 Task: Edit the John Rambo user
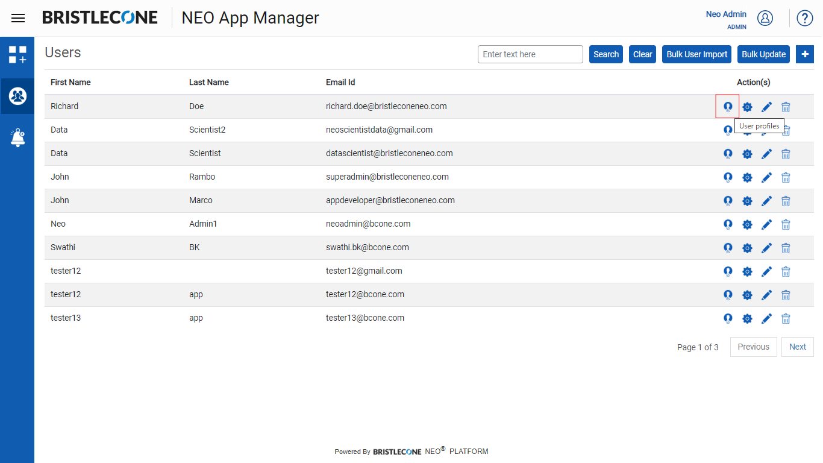click(x=766, y=177)
